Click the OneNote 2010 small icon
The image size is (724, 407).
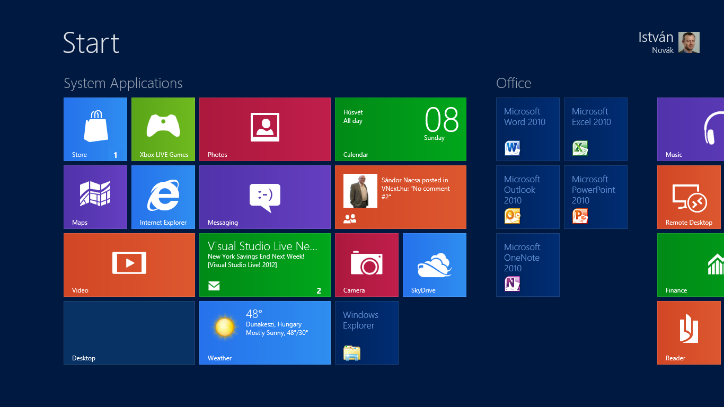[513, 284]
